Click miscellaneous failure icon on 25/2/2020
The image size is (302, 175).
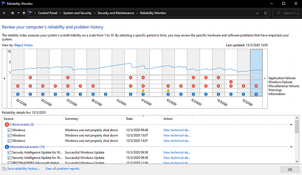(43, 86)
